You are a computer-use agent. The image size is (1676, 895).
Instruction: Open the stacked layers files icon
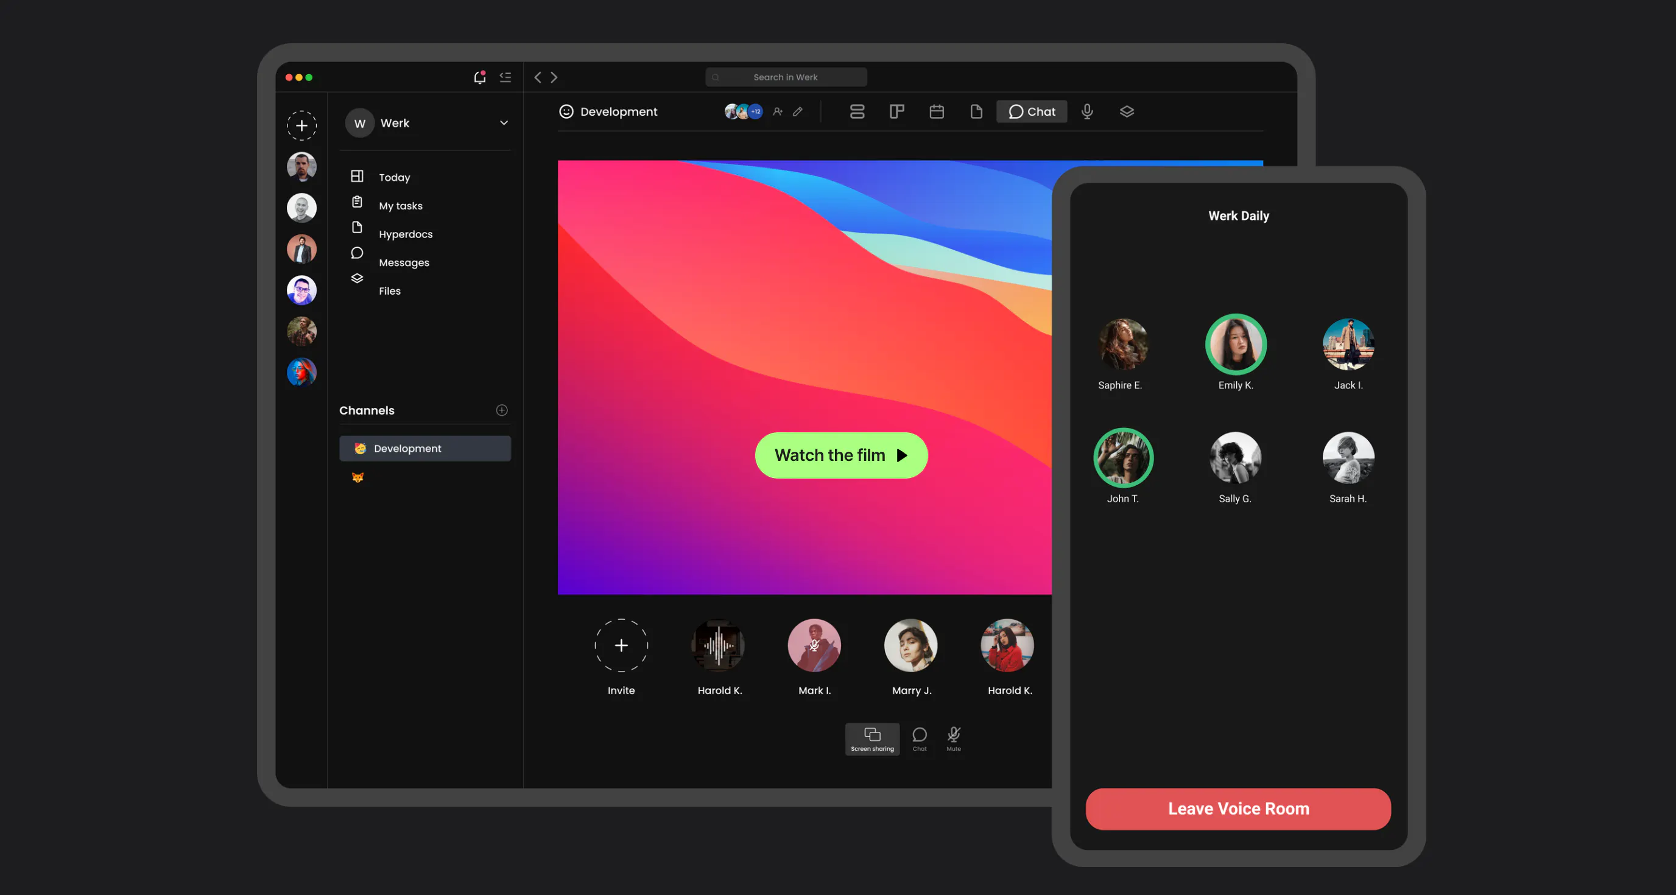pyautogui.click(x=1126, y=112)
